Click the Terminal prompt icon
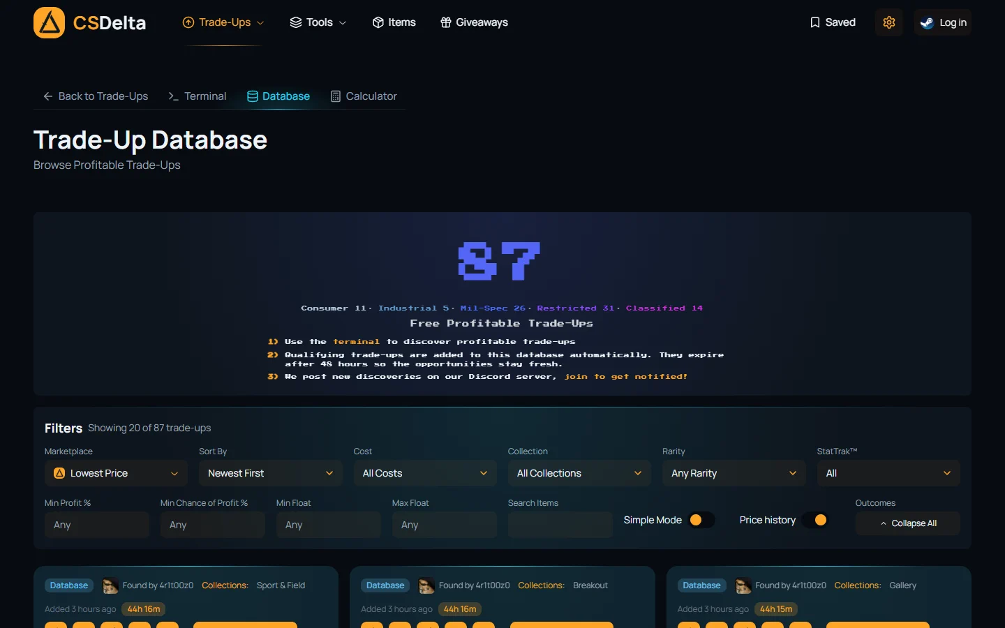Image resolution: width=1005 pixels, height=628 pixels. click(x=174, y=96)
